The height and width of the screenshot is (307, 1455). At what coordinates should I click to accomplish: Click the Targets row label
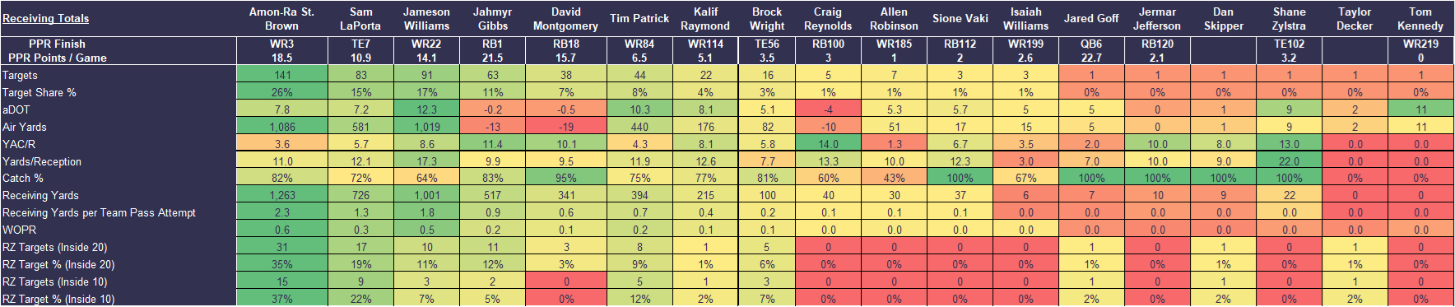pyautogui.click(x=20, y=75)
